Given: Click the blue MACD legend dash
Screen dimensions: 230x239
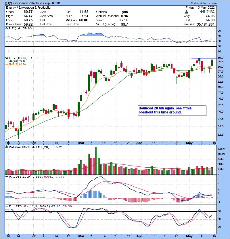Looking at the screenshot, I should pyautogui.click(x=7, y=177).
